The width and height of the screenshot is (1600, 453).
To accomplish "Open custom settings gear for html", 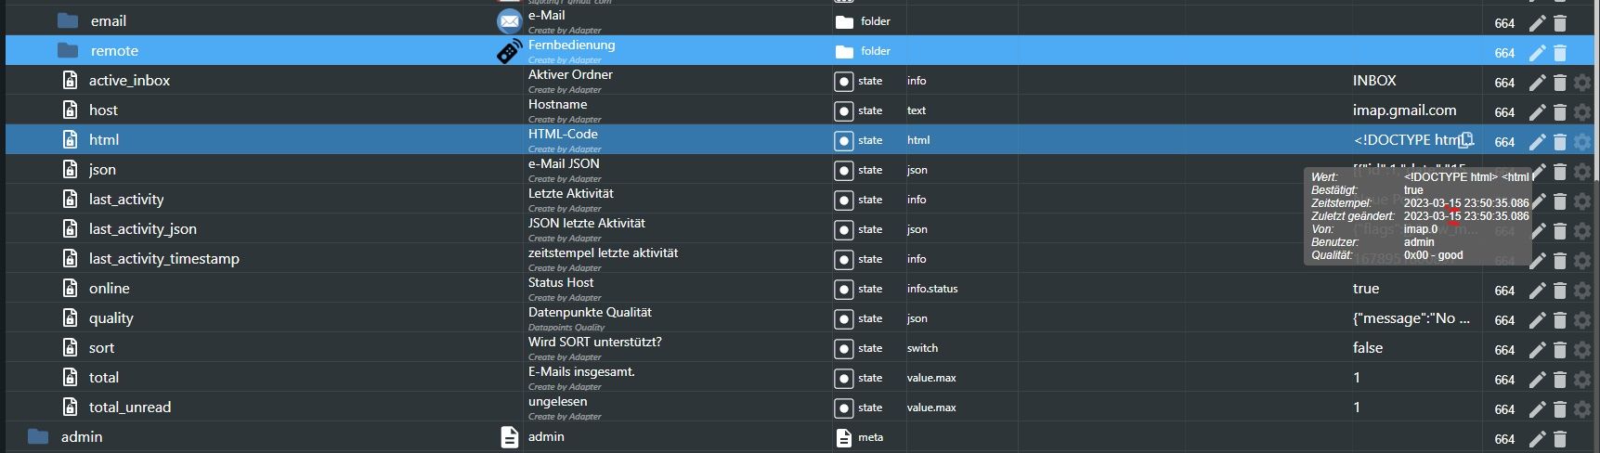I will [1582, 142].
